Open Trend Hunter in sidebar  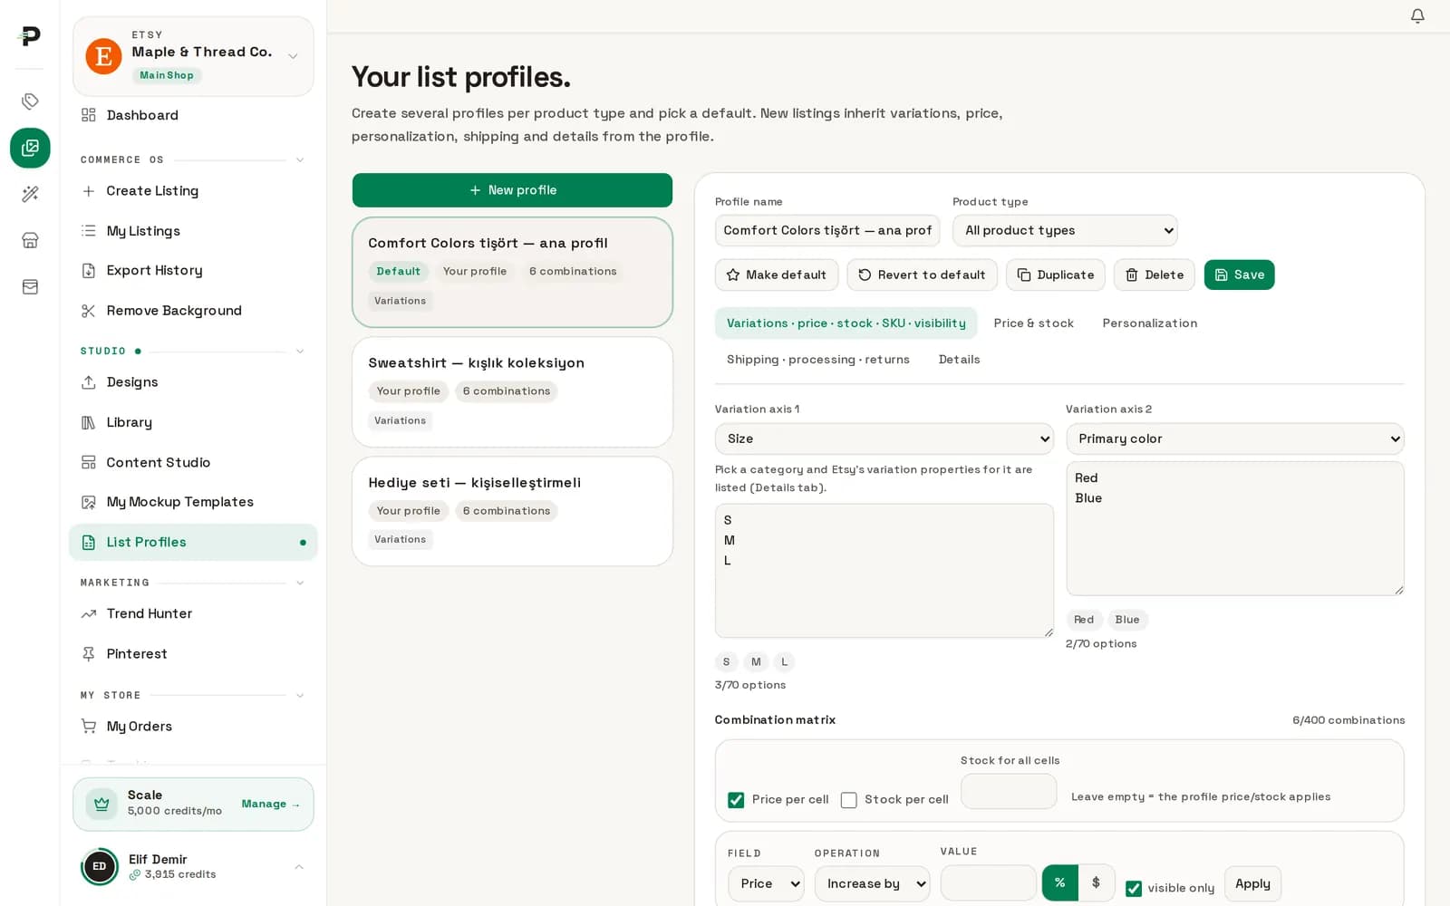pyautogui.click(x=192, y=614)
